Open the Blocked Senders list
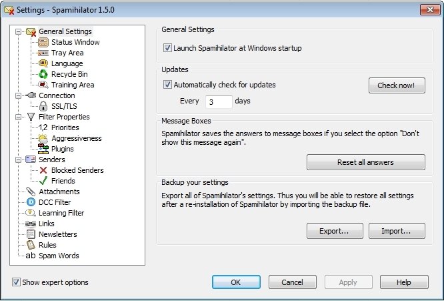Viewport: 444px width, 301px height. coord(77,170)
